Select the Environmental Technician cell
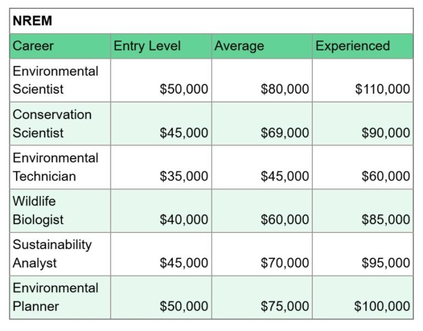The height and width of the screenshot is (331, 423). (59, 167)
